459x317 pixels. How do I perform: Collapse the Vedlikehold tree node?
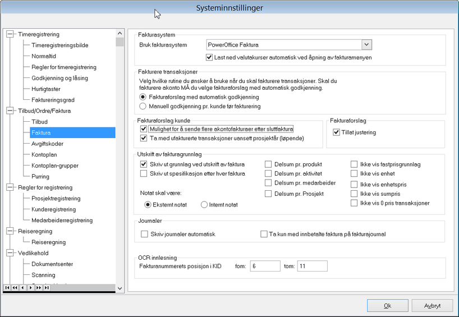10,253
